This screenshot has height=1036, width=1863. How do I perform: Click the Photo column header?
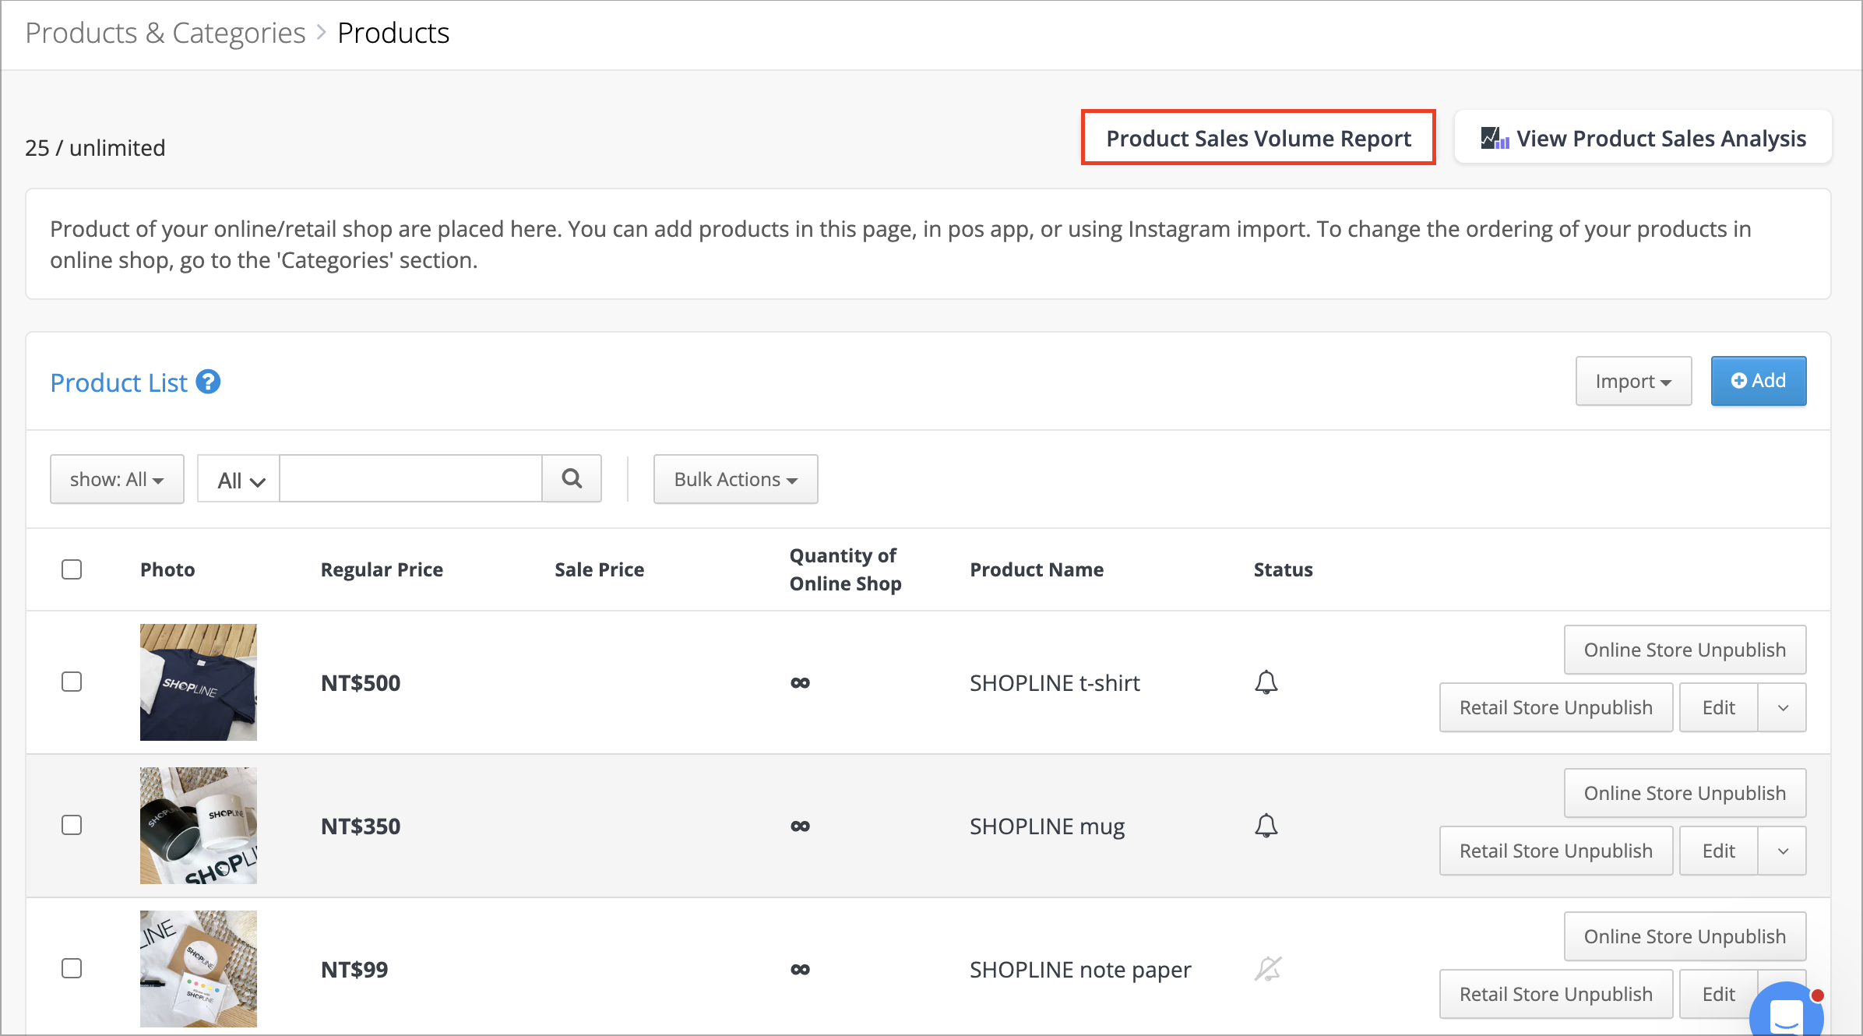(167, 569)
